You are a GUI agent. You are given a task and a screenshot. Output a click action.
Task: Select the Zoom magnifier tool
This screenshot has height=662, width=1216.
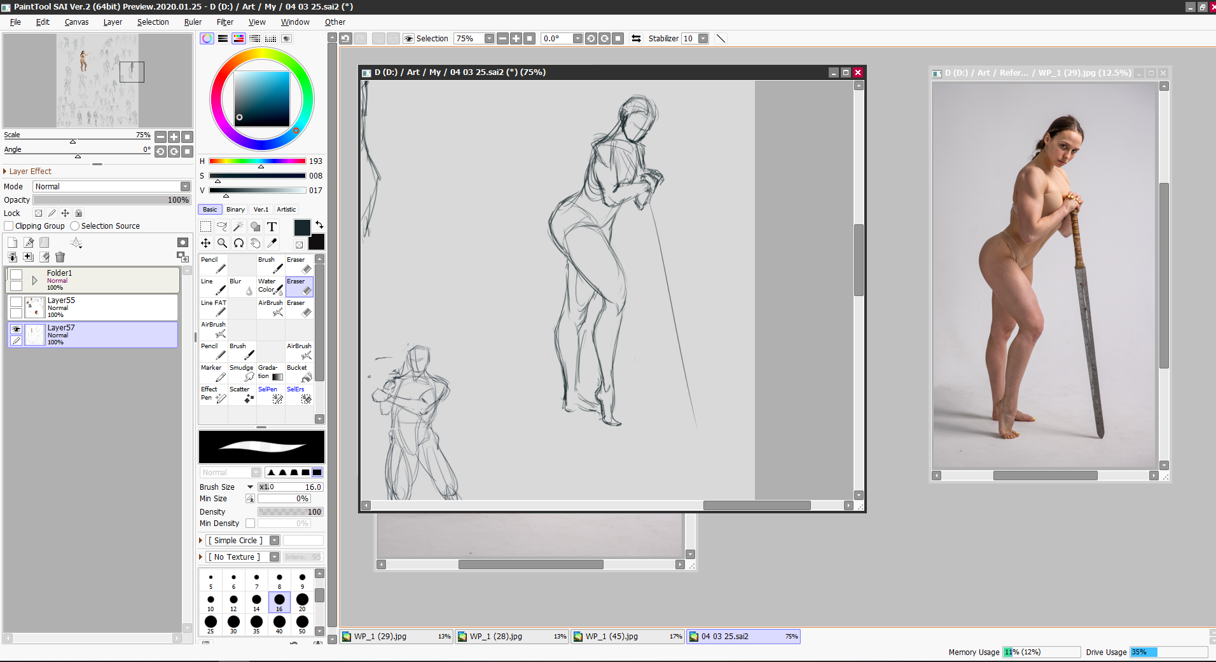tap(222, 243)
